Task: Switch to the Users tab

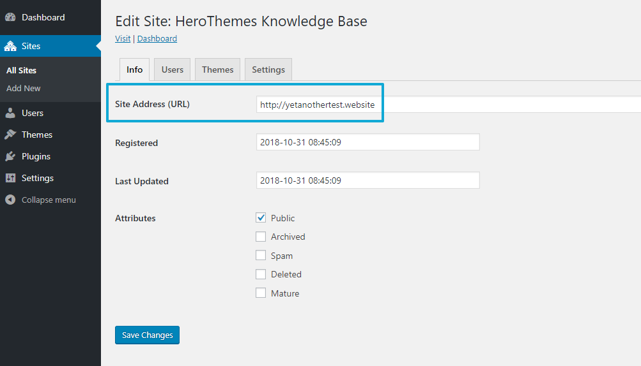Action: tap(172, 70)
